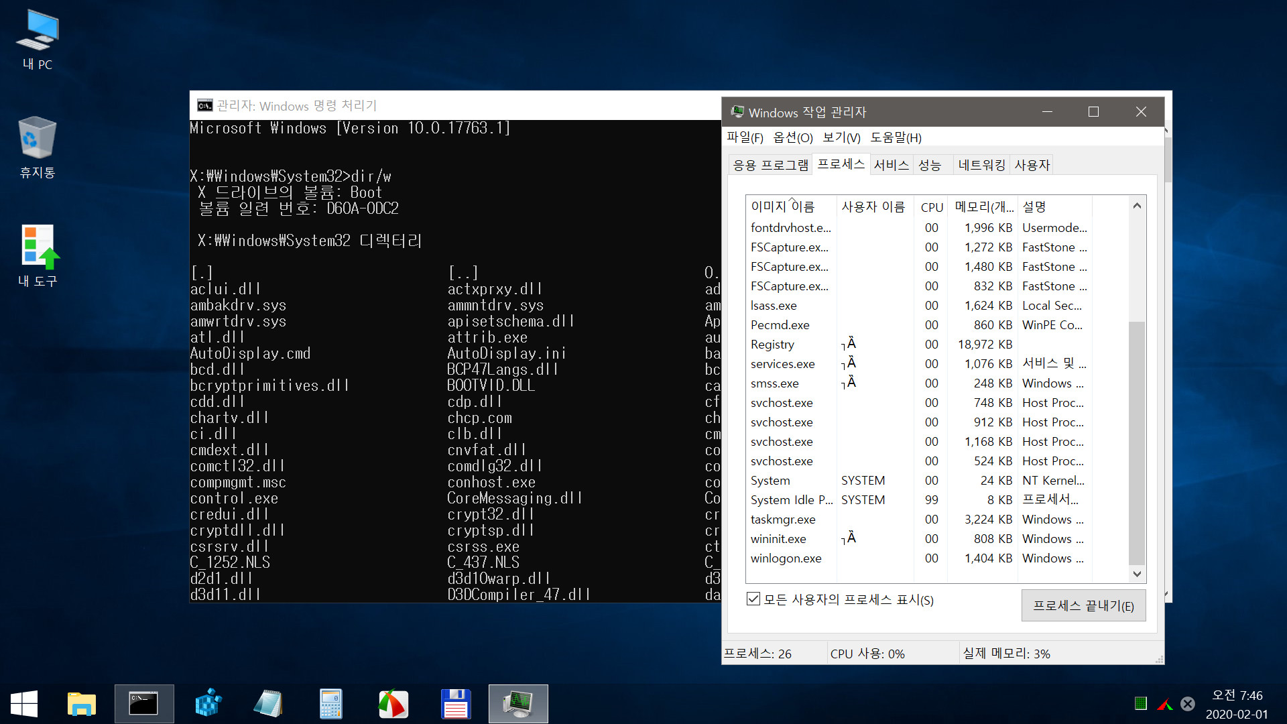The width and height of the screenshot is (1287, 724).
Task: Open the 보기(V) menu
Action: coord(841,137)
